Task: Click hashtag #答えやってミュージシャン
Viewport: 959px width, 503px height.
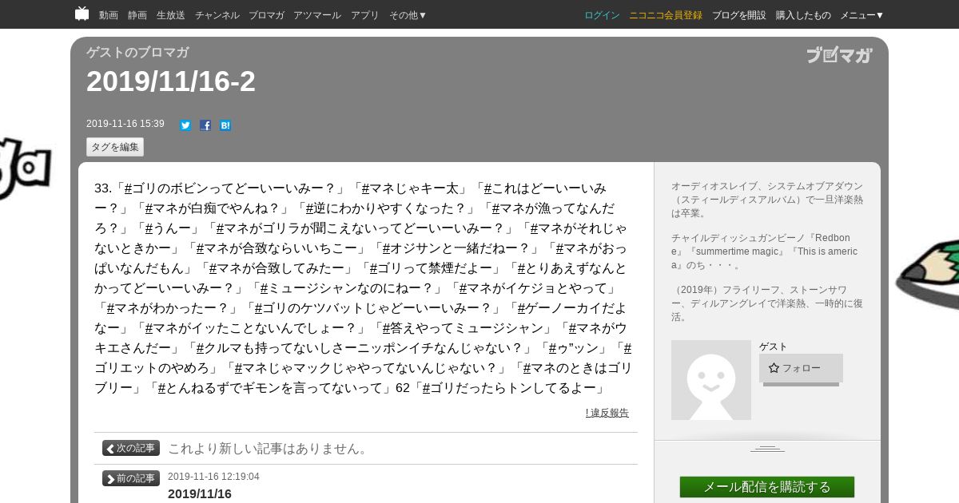Action: coord(462,328)
